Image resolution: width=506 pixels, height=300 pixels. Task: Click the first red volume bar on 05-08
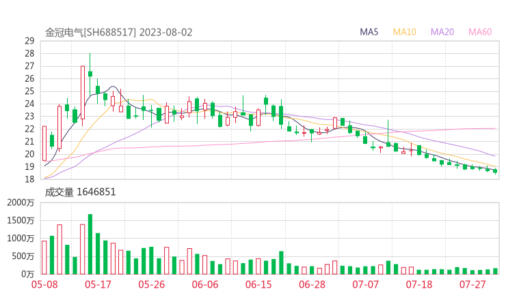click(x=44, y=258)
